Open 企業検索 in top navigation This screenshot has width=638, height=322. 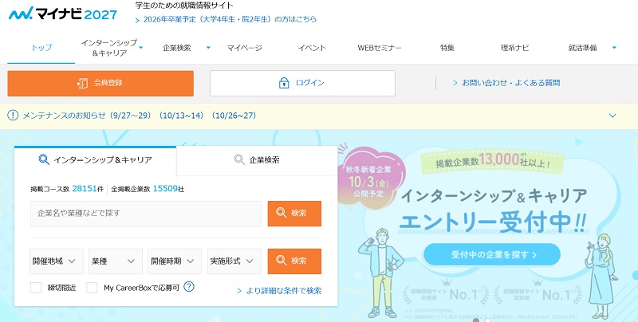[x=176, y=48]
